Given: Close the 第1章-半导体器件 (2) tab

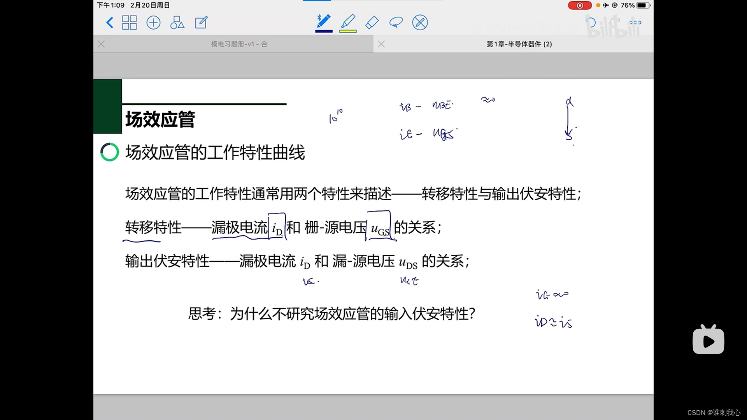Looking at the screenshot, I should coord(381,44).
